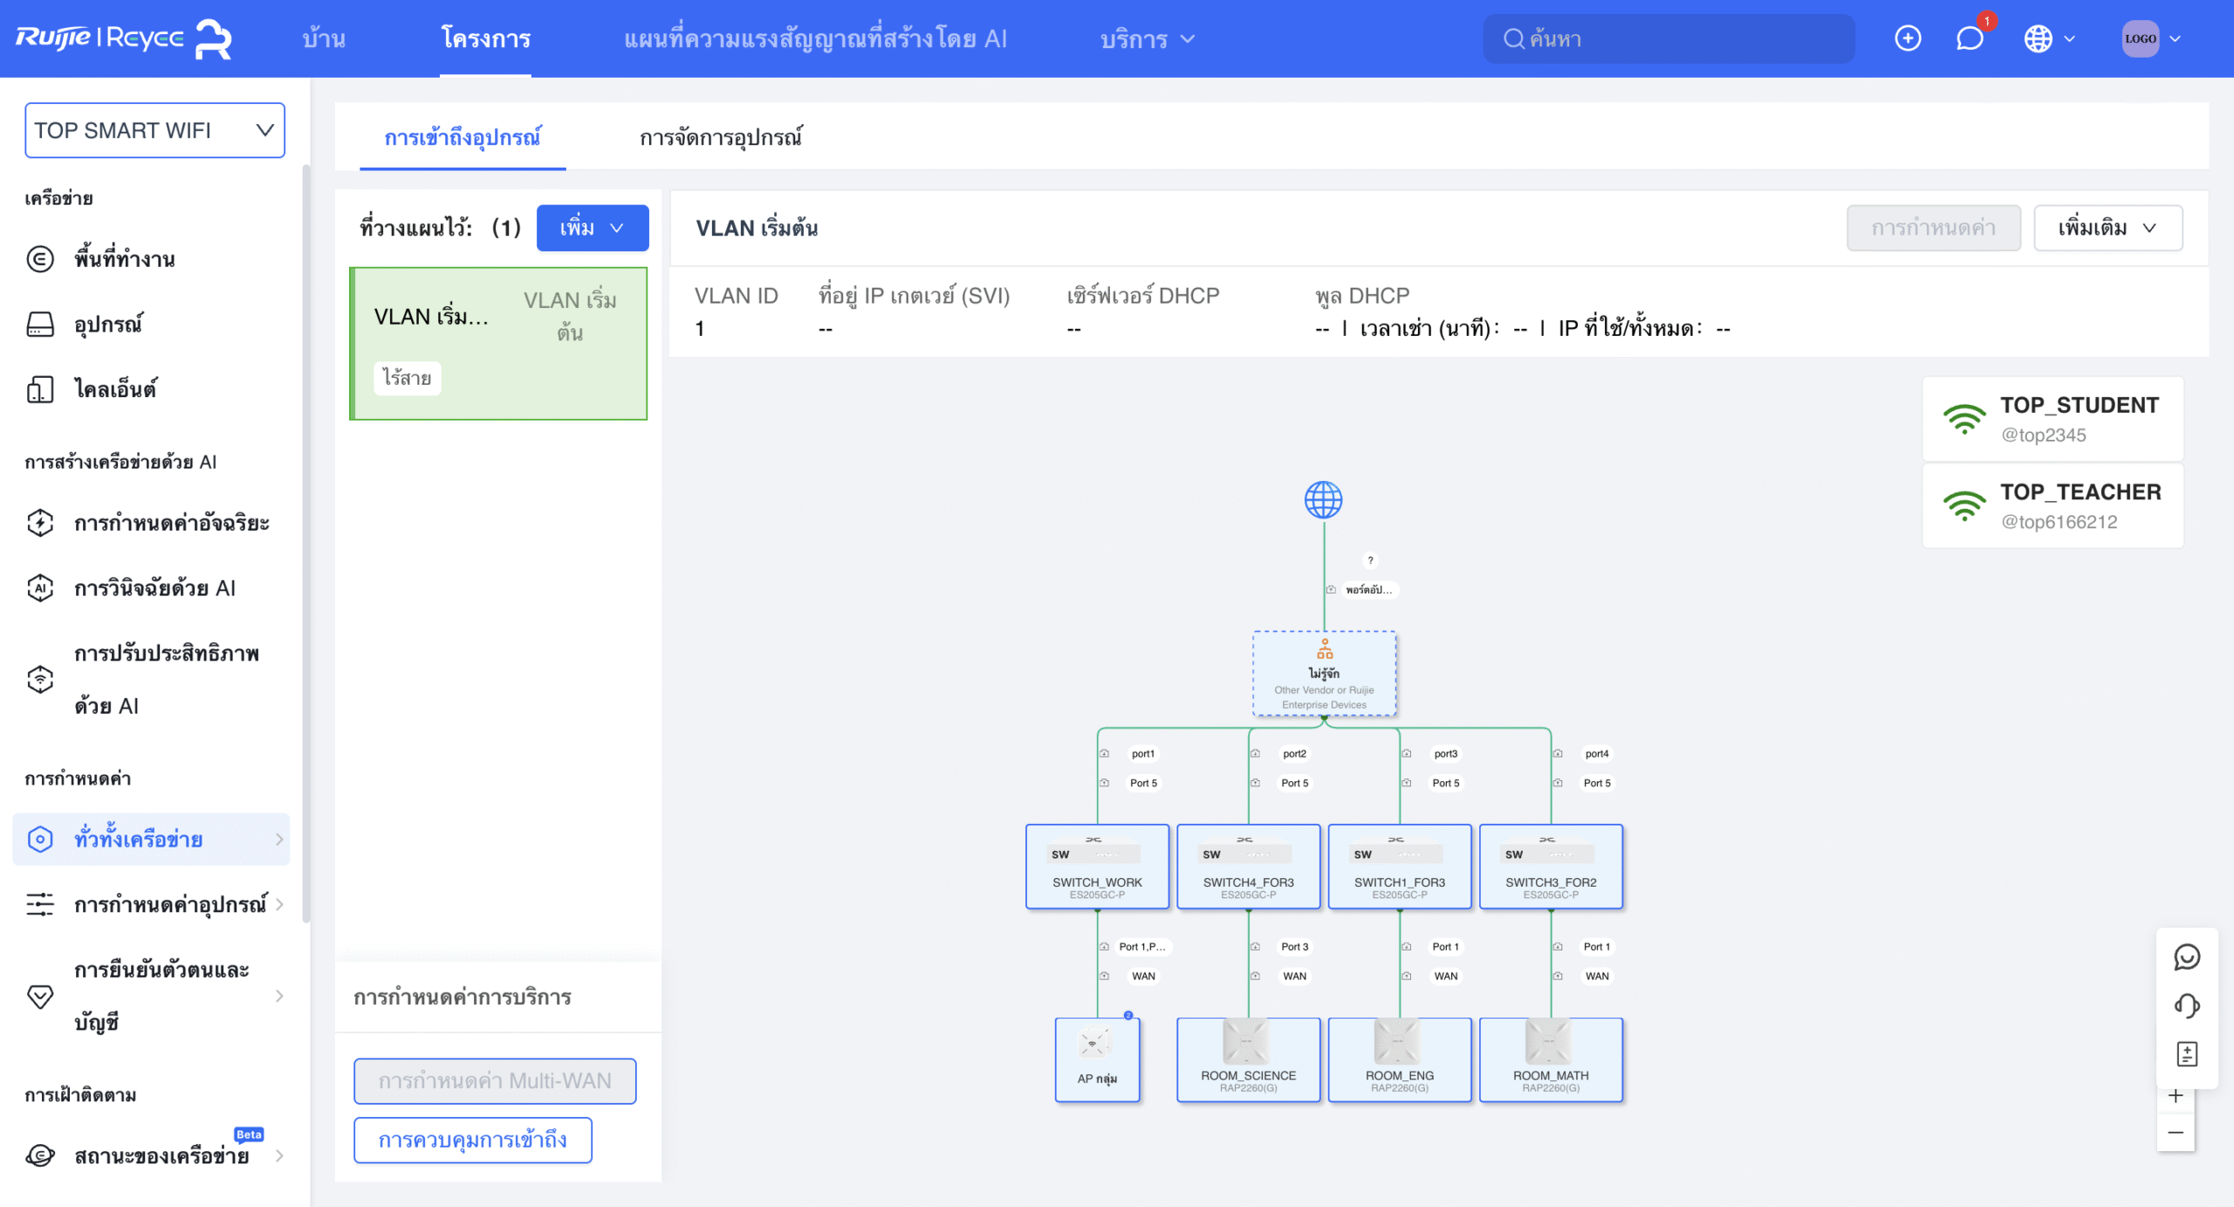Select the VLAN เริ่มต้น green card
2234x1207 pixels.
click(x=498, y=343)
